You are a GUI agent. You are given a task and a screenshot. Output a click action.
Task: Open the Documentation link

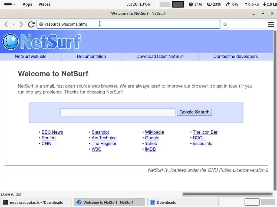(x=91, y=57)
